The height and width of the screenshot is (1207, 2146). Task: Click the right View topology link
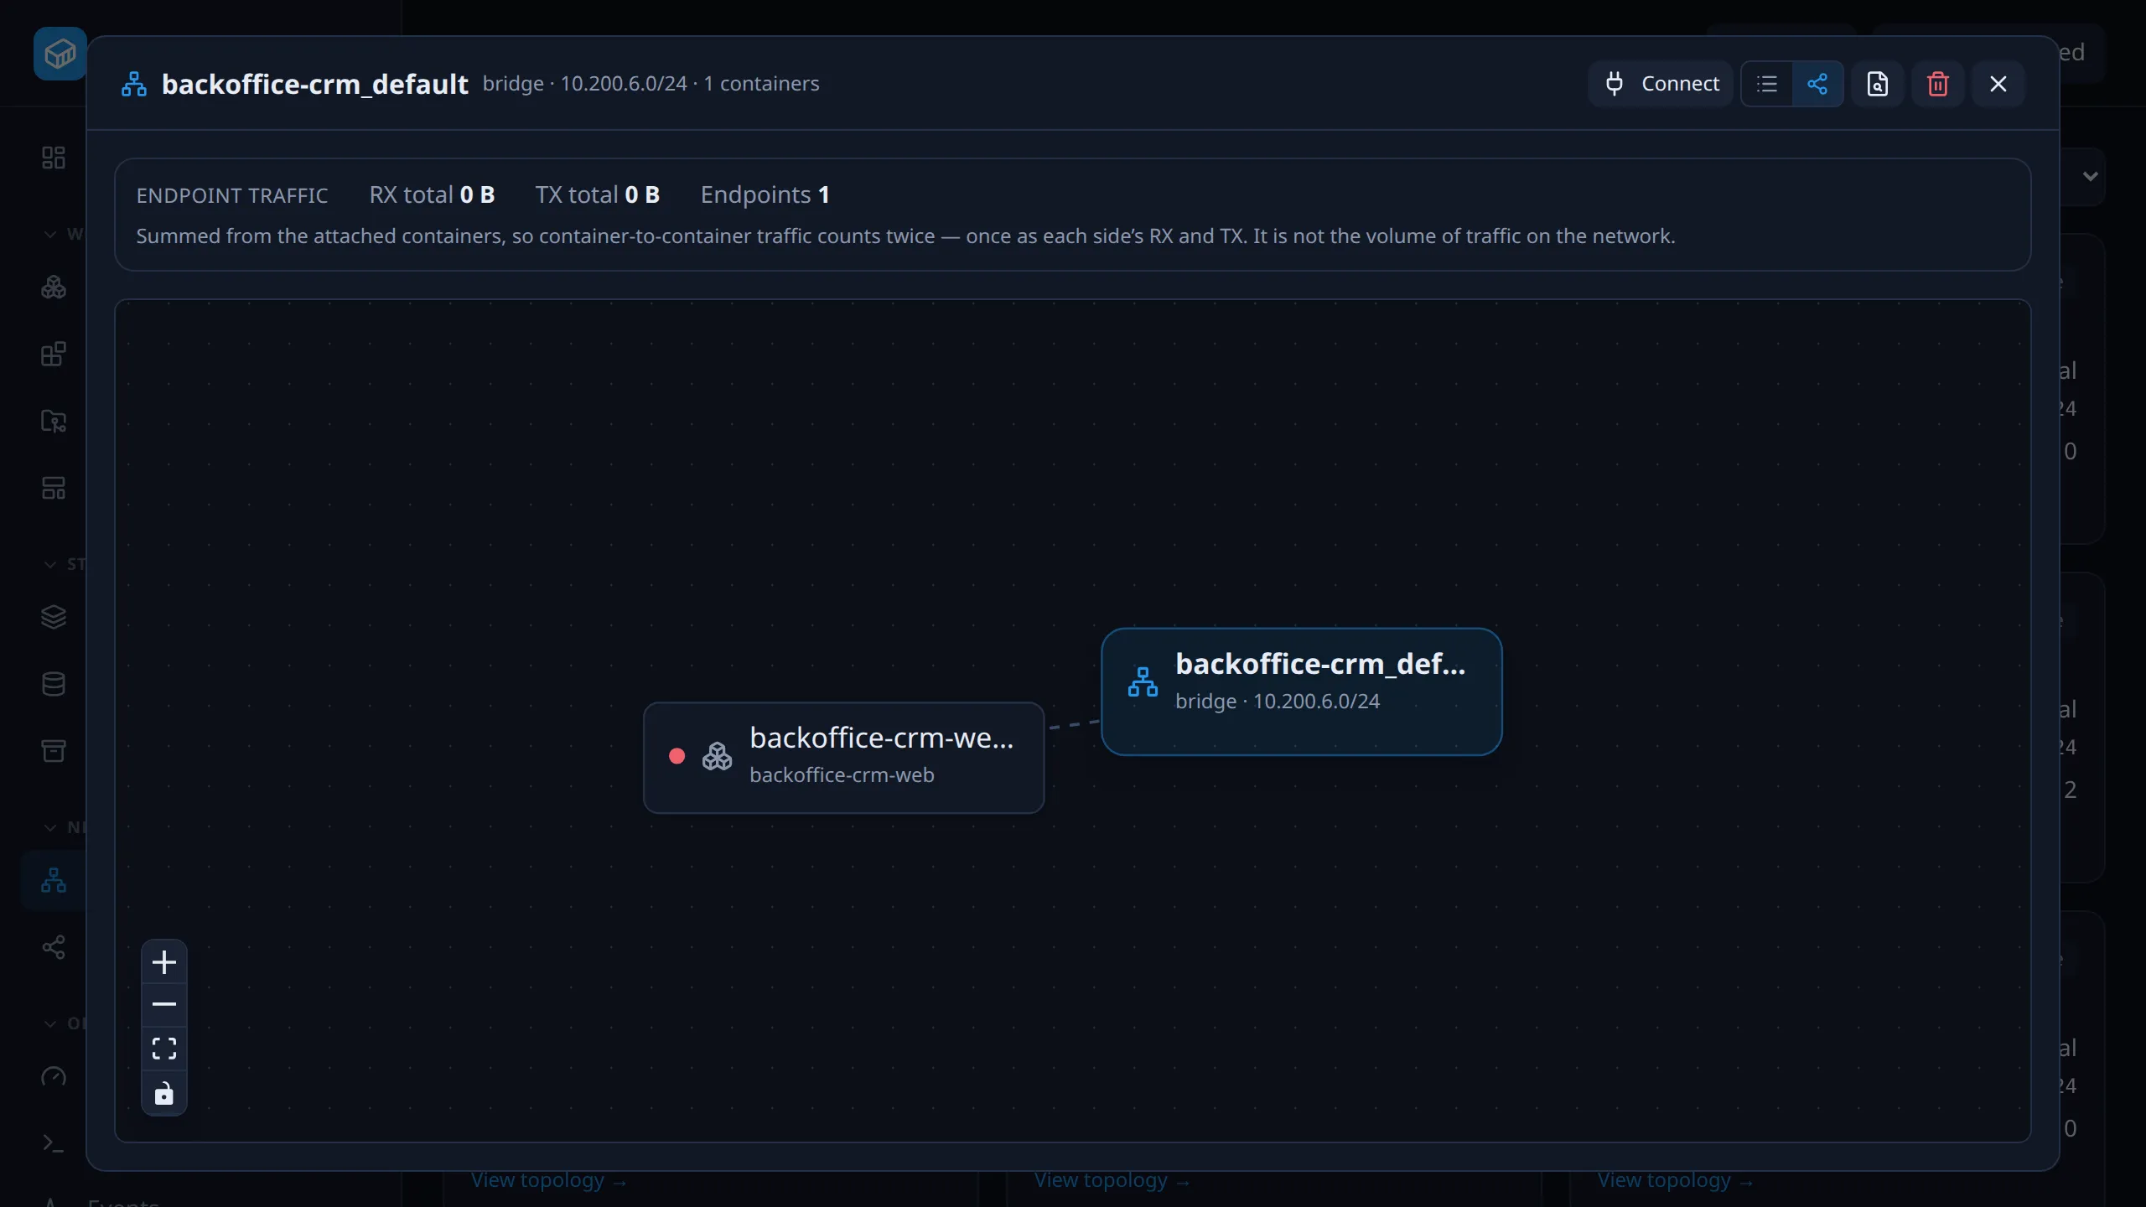1676,1180
